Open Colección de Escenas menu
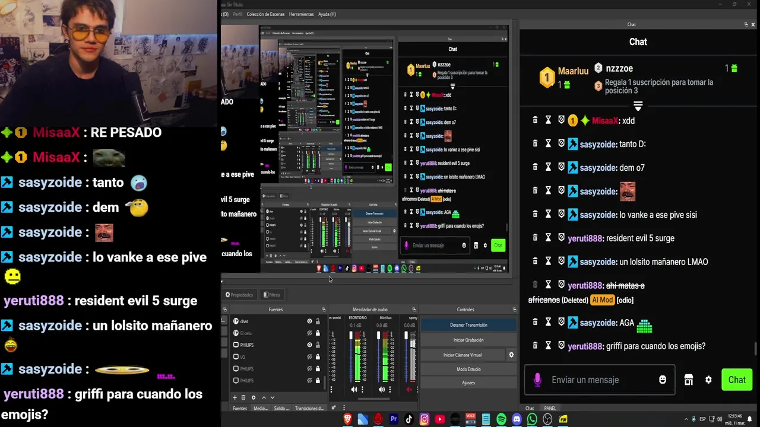Viewport: 760px width, 427px height. coord(265,14)
